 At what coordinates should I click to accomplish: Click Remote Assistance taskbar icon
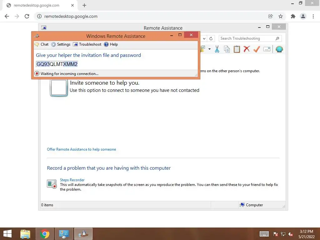click(83, 234)
